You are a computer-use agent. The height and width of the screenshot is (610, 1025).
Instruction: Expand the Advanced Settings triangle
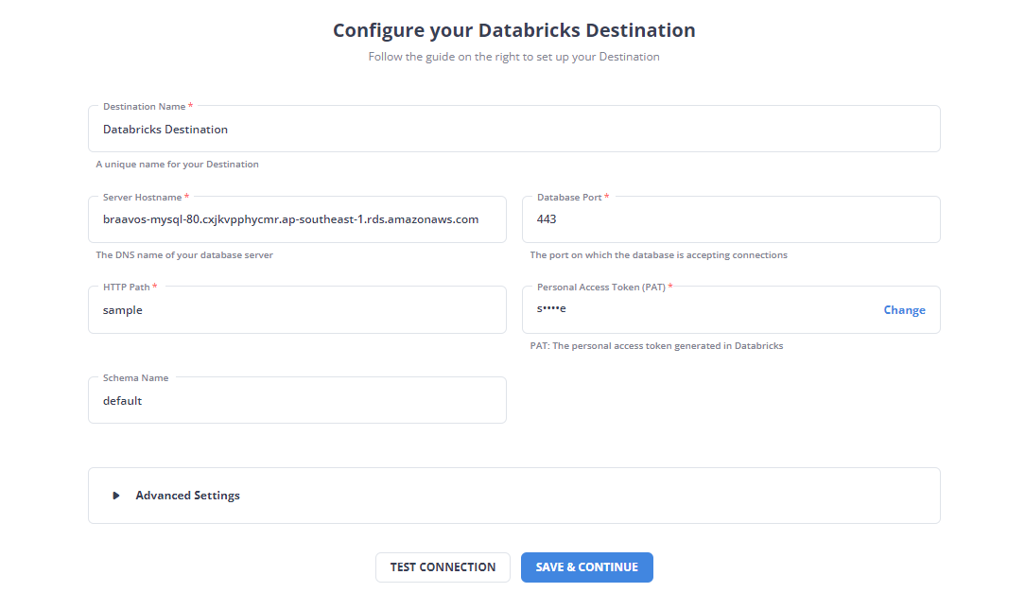115,496
